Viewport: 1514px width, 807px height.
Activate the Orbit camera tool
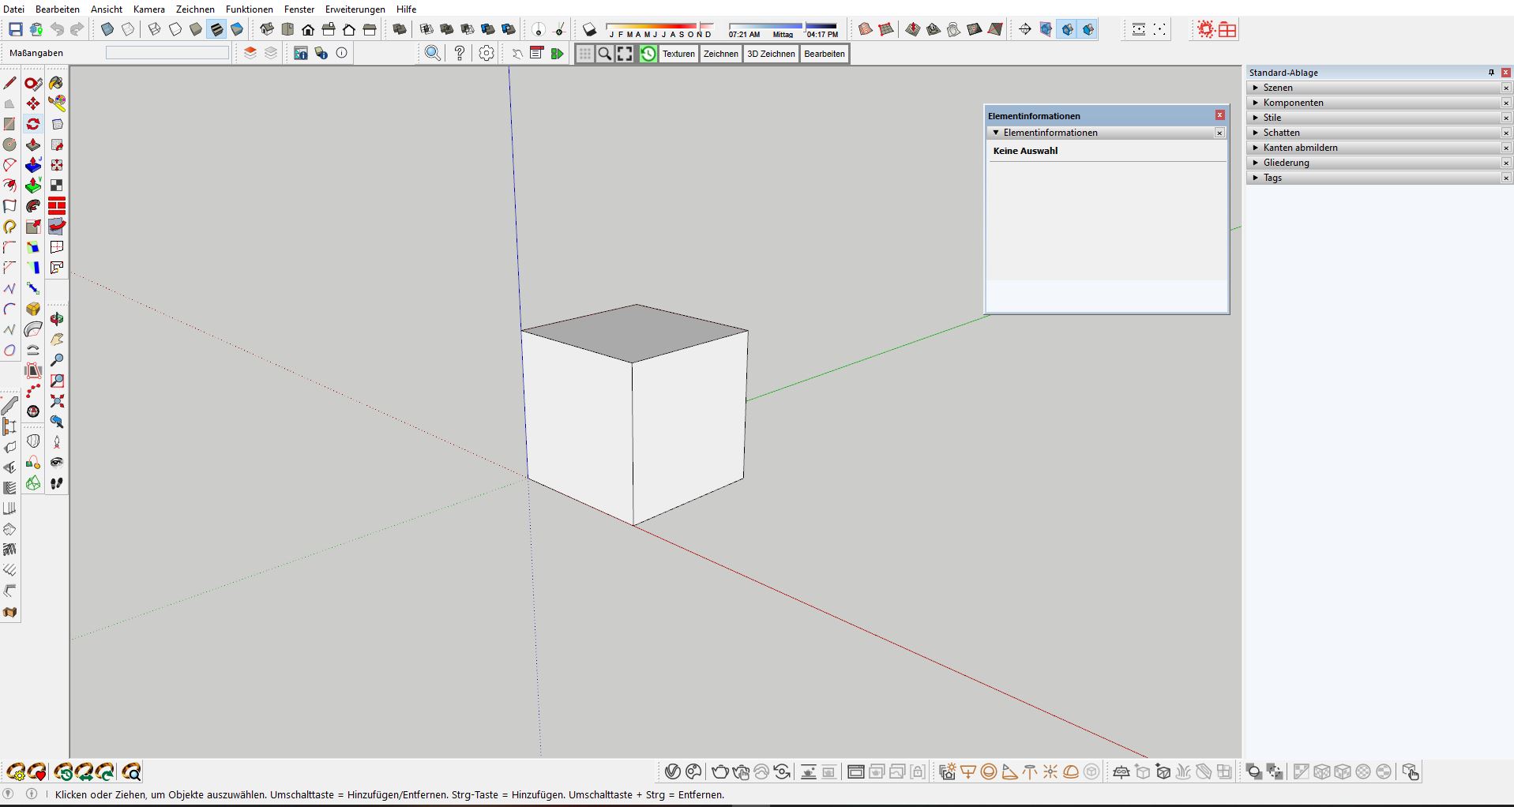tap(57, 319)
